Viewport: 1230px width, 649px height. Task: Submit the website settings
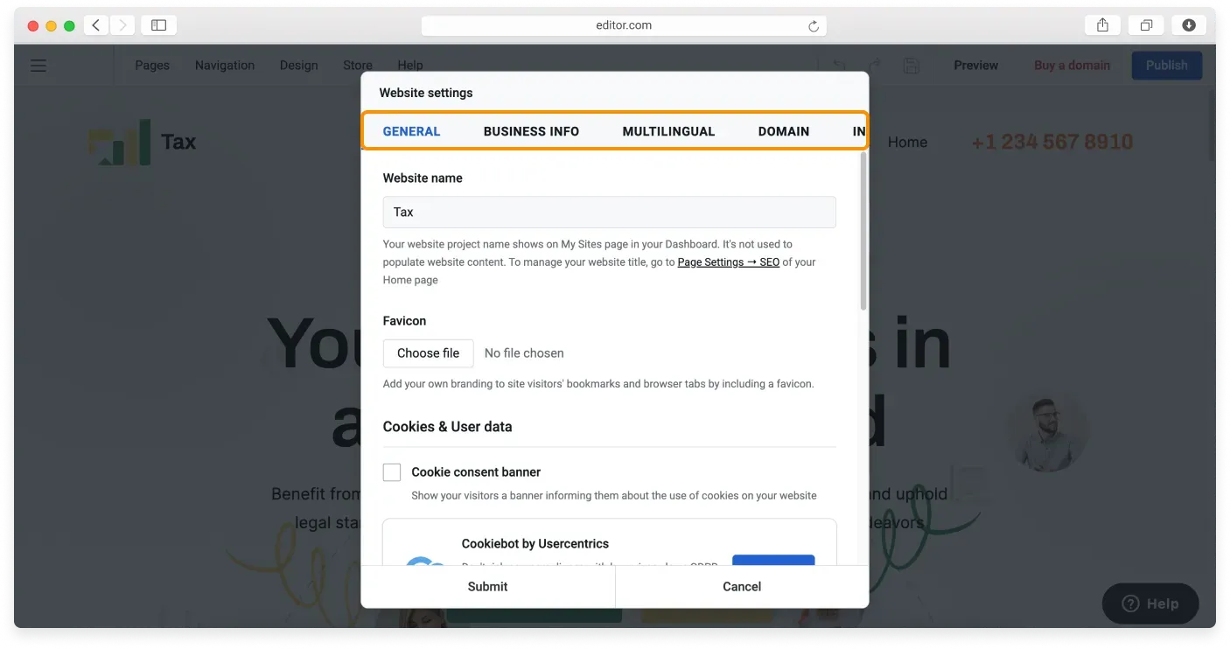[x=488, y=586]
